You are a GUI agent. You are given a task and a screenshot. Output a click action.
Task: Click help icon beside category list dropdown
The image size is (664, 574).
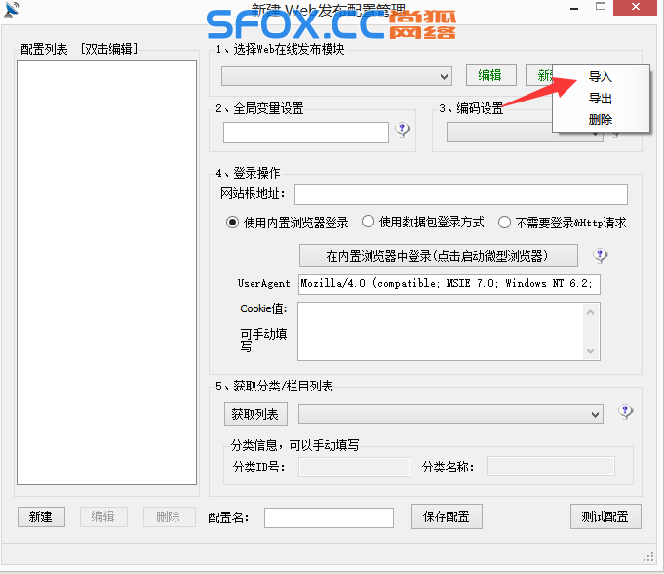coord(626,412)
